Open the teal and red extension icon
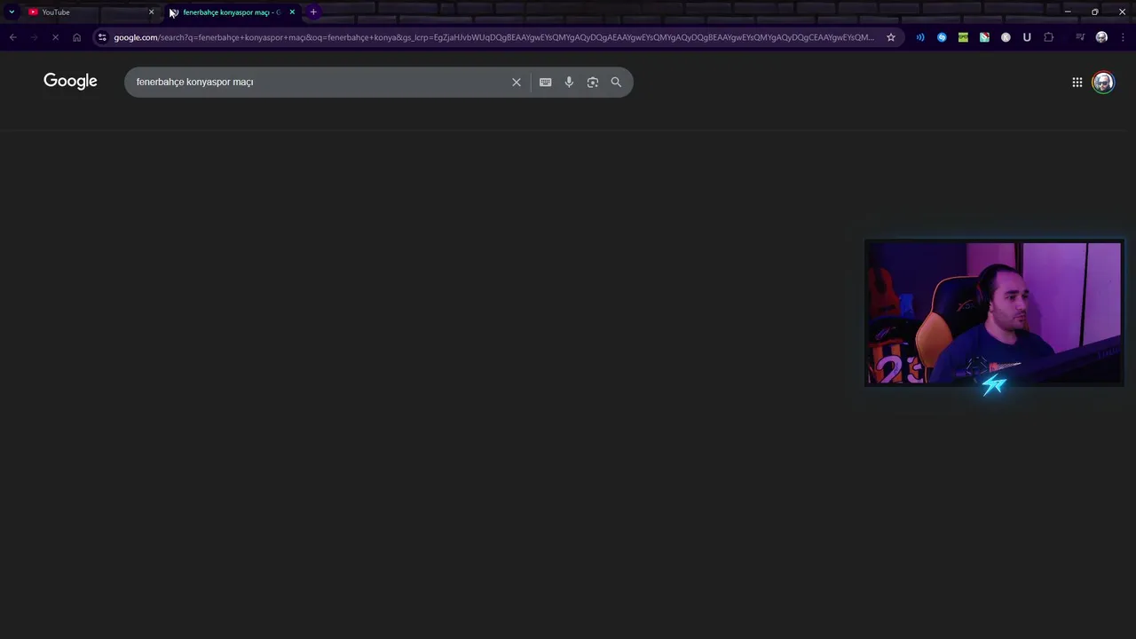Image resolution: width=1136 pixels, height=639 pixels. coord(984,37)
